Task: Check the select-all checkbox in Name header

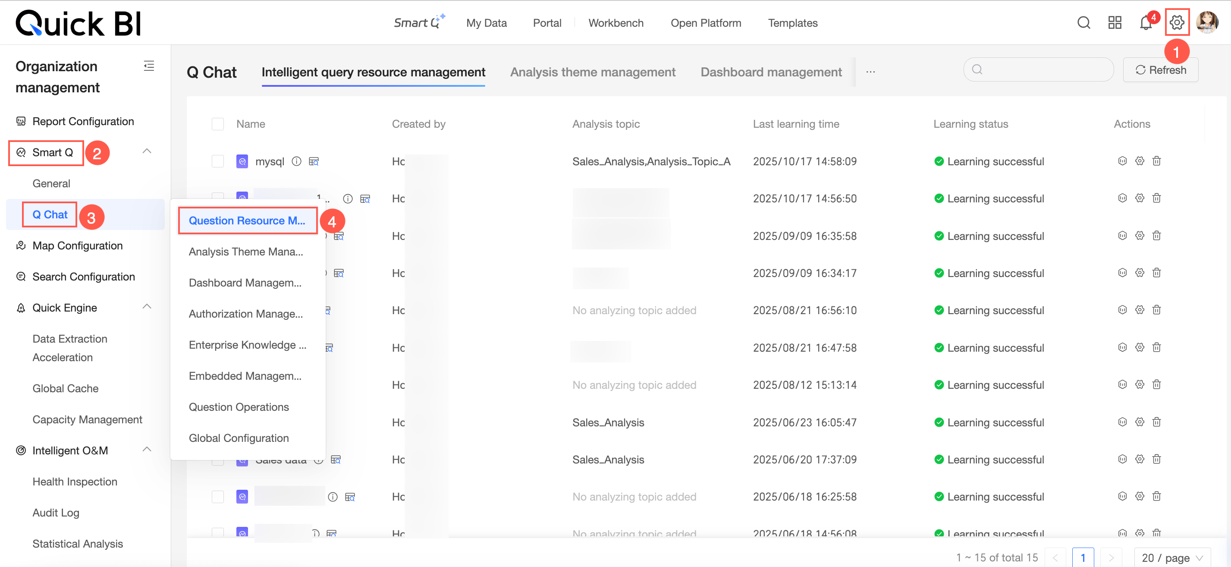Action: 217,124
